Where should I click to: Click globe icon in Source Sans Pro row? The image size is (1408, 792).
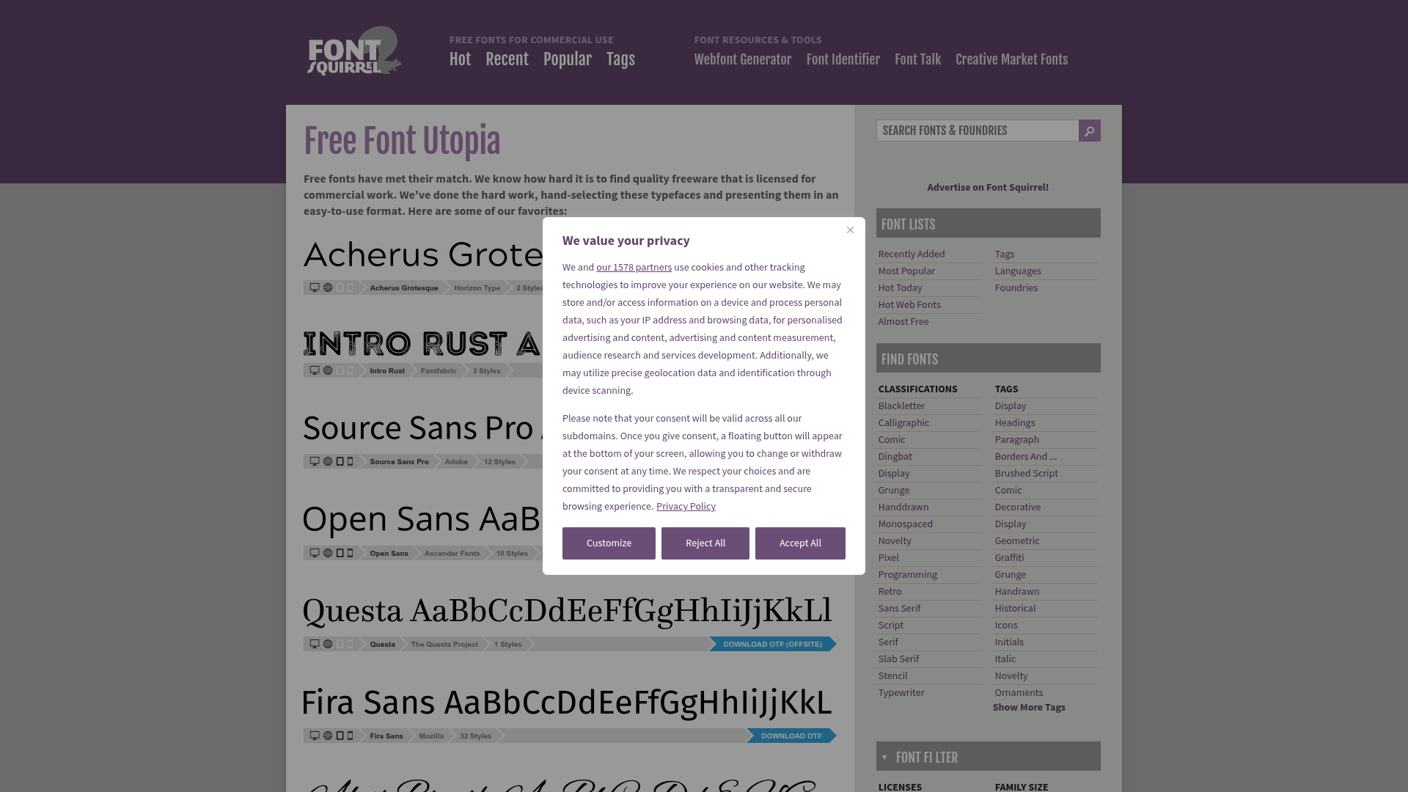pos(328,461)
